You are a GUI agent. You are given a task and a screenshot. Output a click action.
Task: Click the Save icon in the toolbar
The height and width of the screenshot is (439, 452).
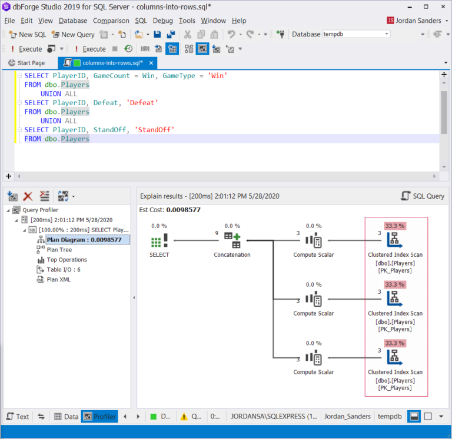pyautogui.click(x=158, y=35)
